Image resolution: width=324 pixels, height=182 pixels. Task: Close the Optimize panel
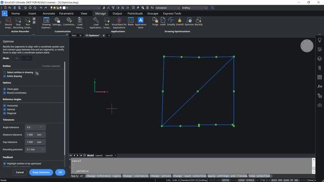click(67, 35)
